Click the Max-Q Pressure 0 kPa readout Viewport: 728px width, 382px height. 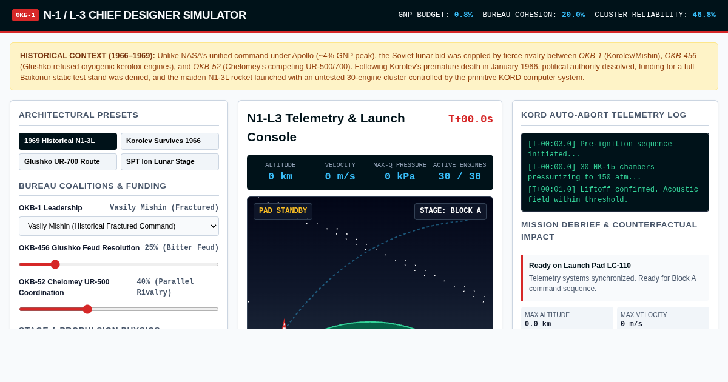coord(400,172)
